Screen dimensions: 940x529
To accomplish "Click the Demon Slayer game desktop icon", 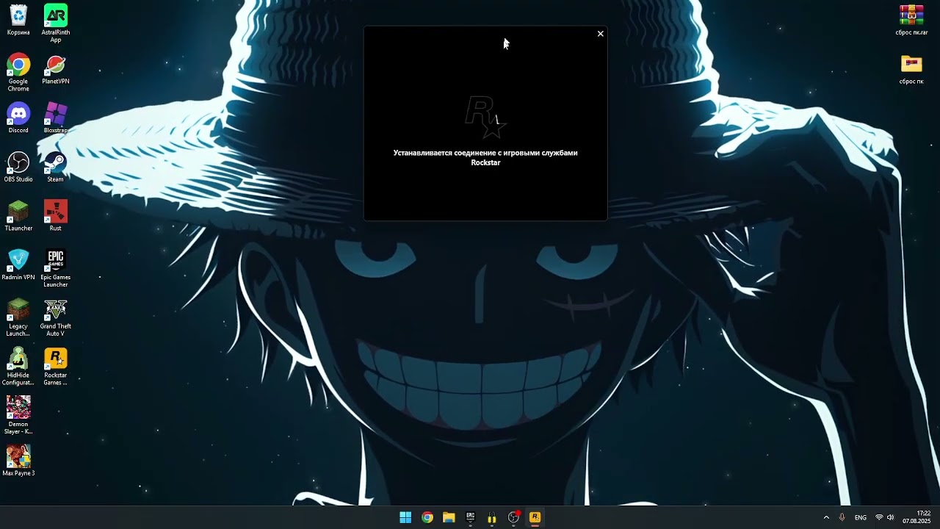I will (x=18, y=416).
